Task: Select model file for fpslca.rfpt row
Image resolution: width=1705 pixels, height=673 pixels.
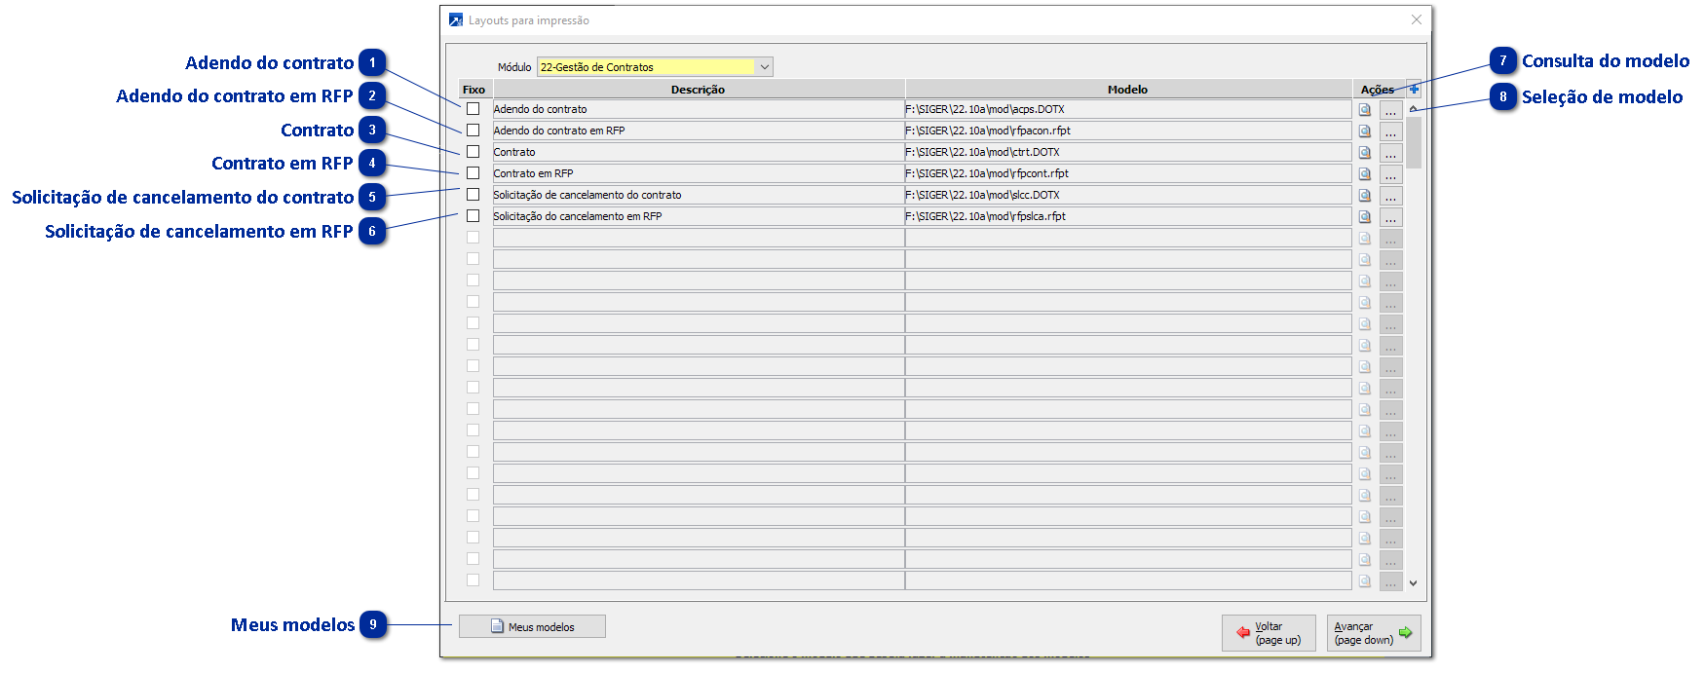Action: tap(1390, 217)
